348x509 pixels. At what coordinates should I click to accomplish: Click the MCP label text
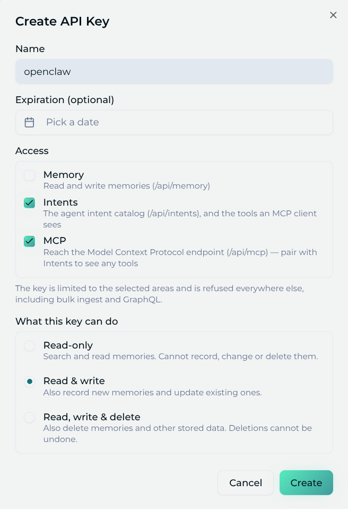tap(55, 241)
